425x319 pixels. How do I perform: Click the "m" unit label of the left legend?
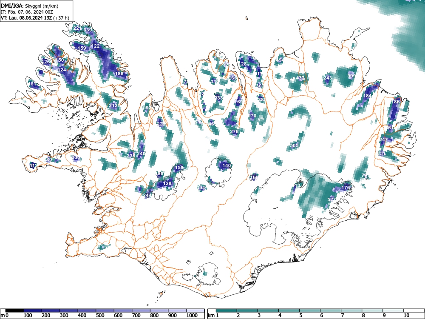[x=3, y=316]
